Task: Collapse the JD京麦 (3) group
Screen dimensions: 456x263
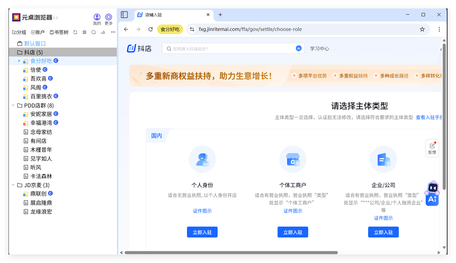Action: coord(13,185)
